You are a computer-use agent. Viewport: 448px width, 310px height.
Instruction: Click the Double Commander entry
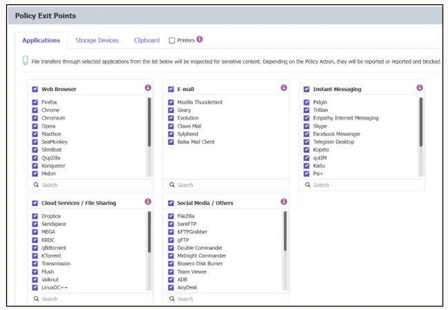tap(200, 248)
